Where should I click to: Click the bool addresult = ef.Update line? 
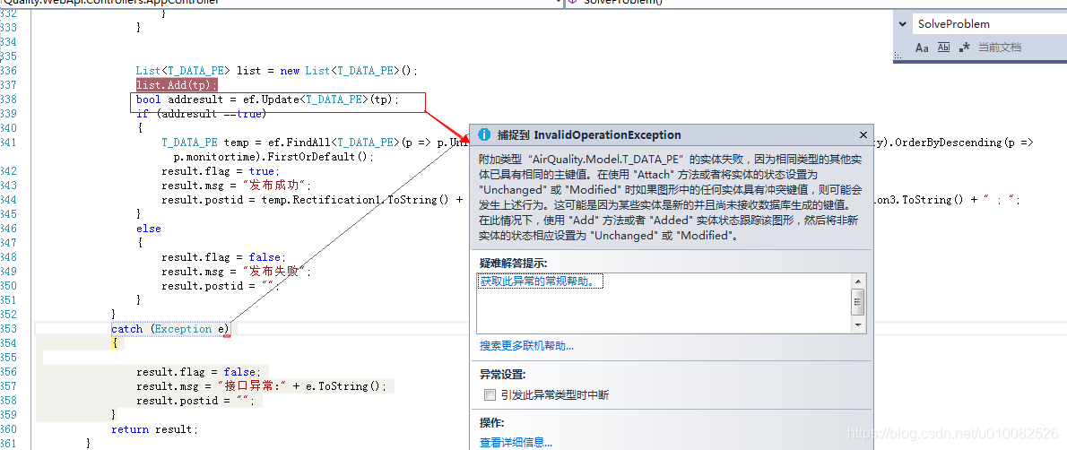coord(267,100)
